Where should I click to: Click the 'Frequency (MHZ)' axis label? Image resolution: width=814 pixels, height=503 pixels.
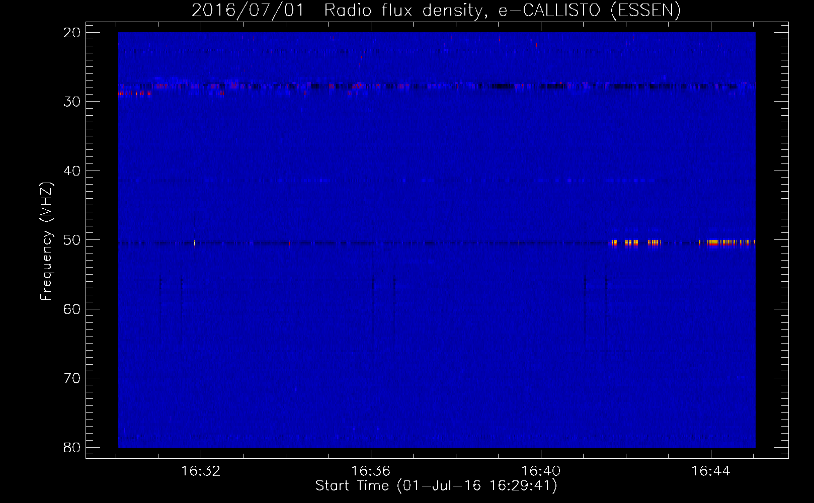(46, 241)
